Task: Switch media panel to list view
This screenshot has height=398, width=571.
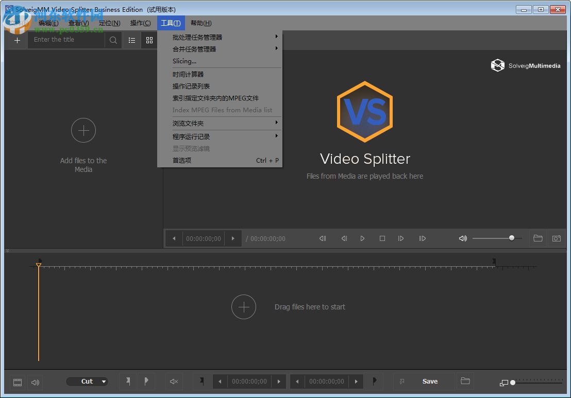Action: (131, 40)
